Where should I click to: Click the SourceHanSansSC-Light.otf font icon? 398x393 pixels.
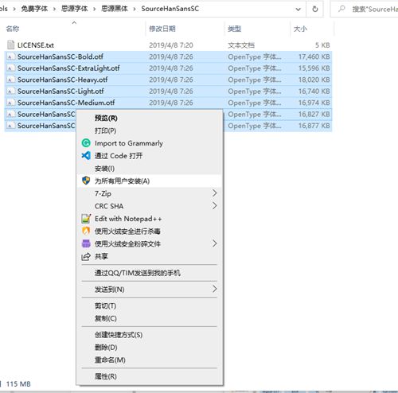(x=10, y=91)
